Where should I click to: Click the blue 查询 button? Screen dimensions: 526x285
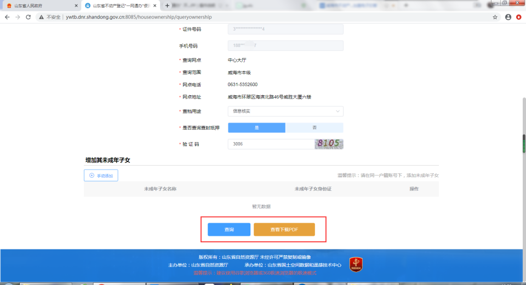(x=229, y=230)
